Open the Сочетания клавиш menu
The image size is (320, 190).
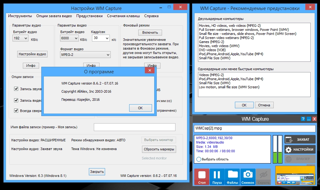(124, 16)
